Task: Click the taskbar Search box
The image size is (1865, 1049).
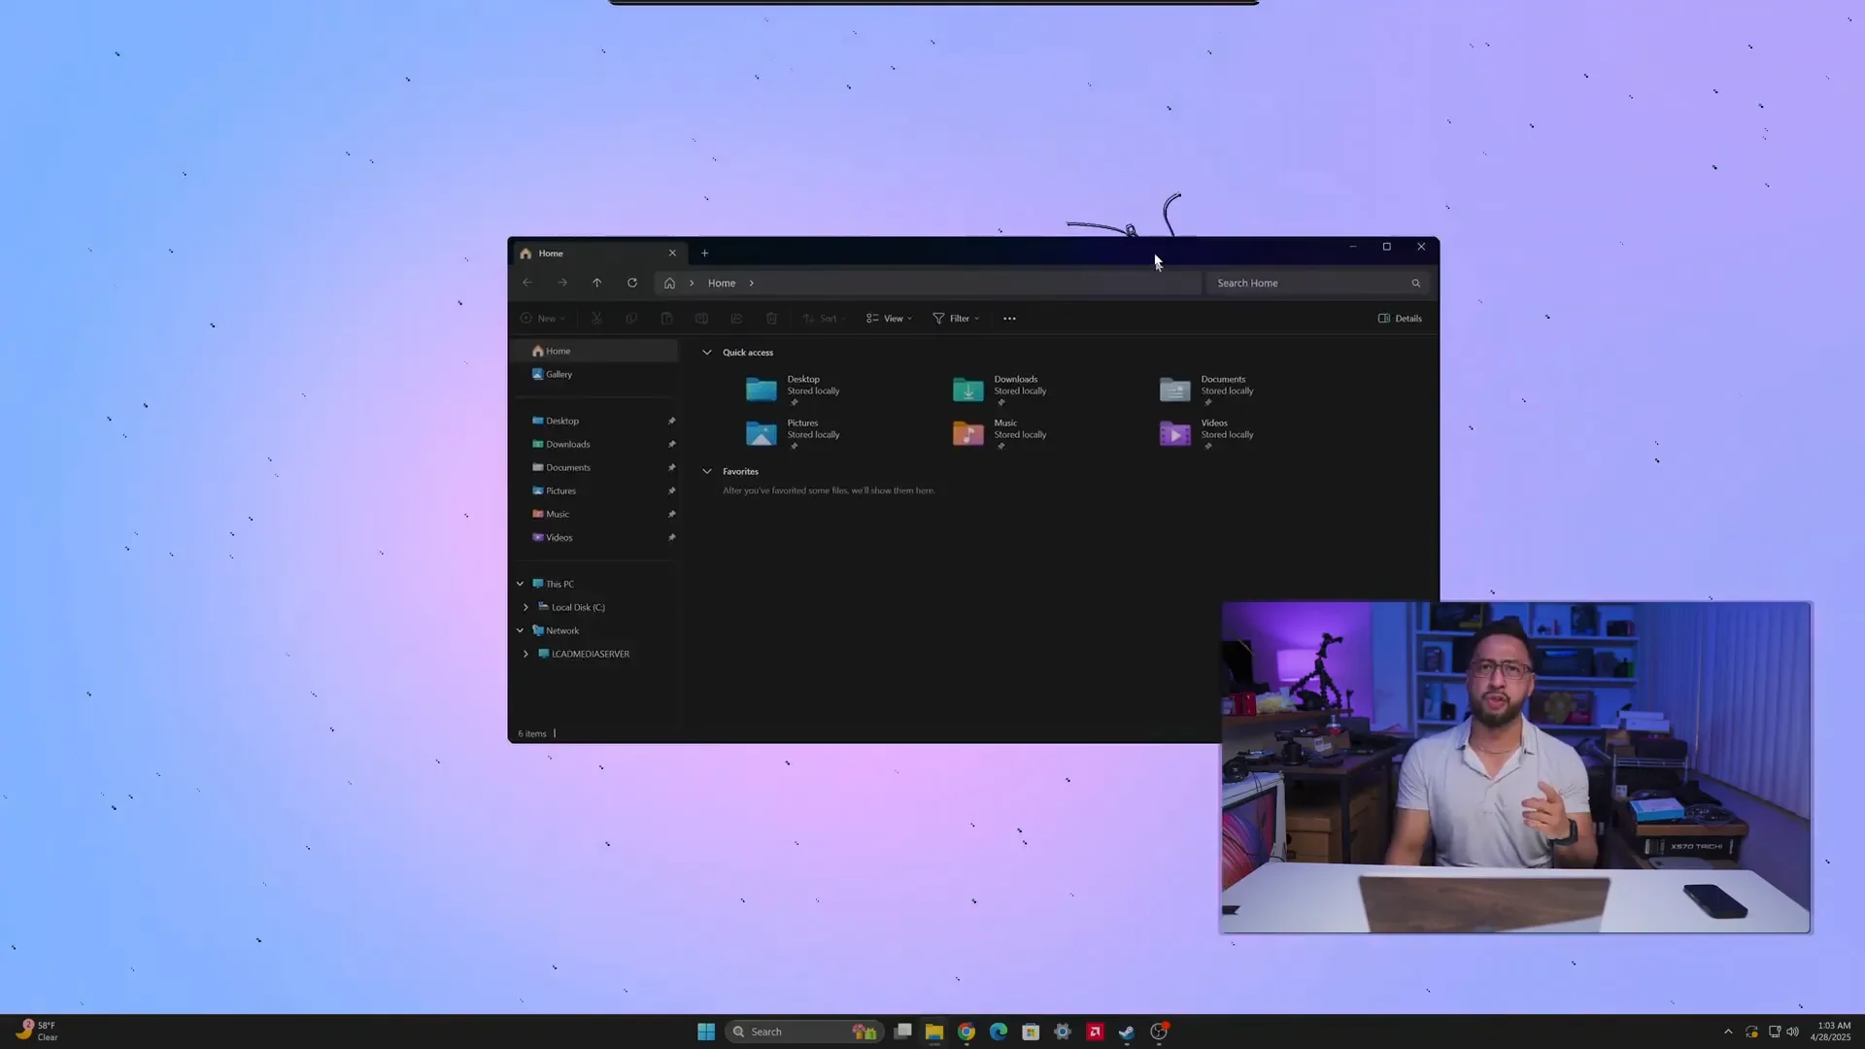Action: pos(804,1032)
